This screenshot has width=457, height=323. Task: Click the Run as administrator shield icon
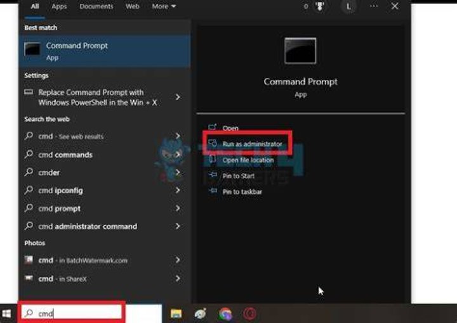click(213, 143)
